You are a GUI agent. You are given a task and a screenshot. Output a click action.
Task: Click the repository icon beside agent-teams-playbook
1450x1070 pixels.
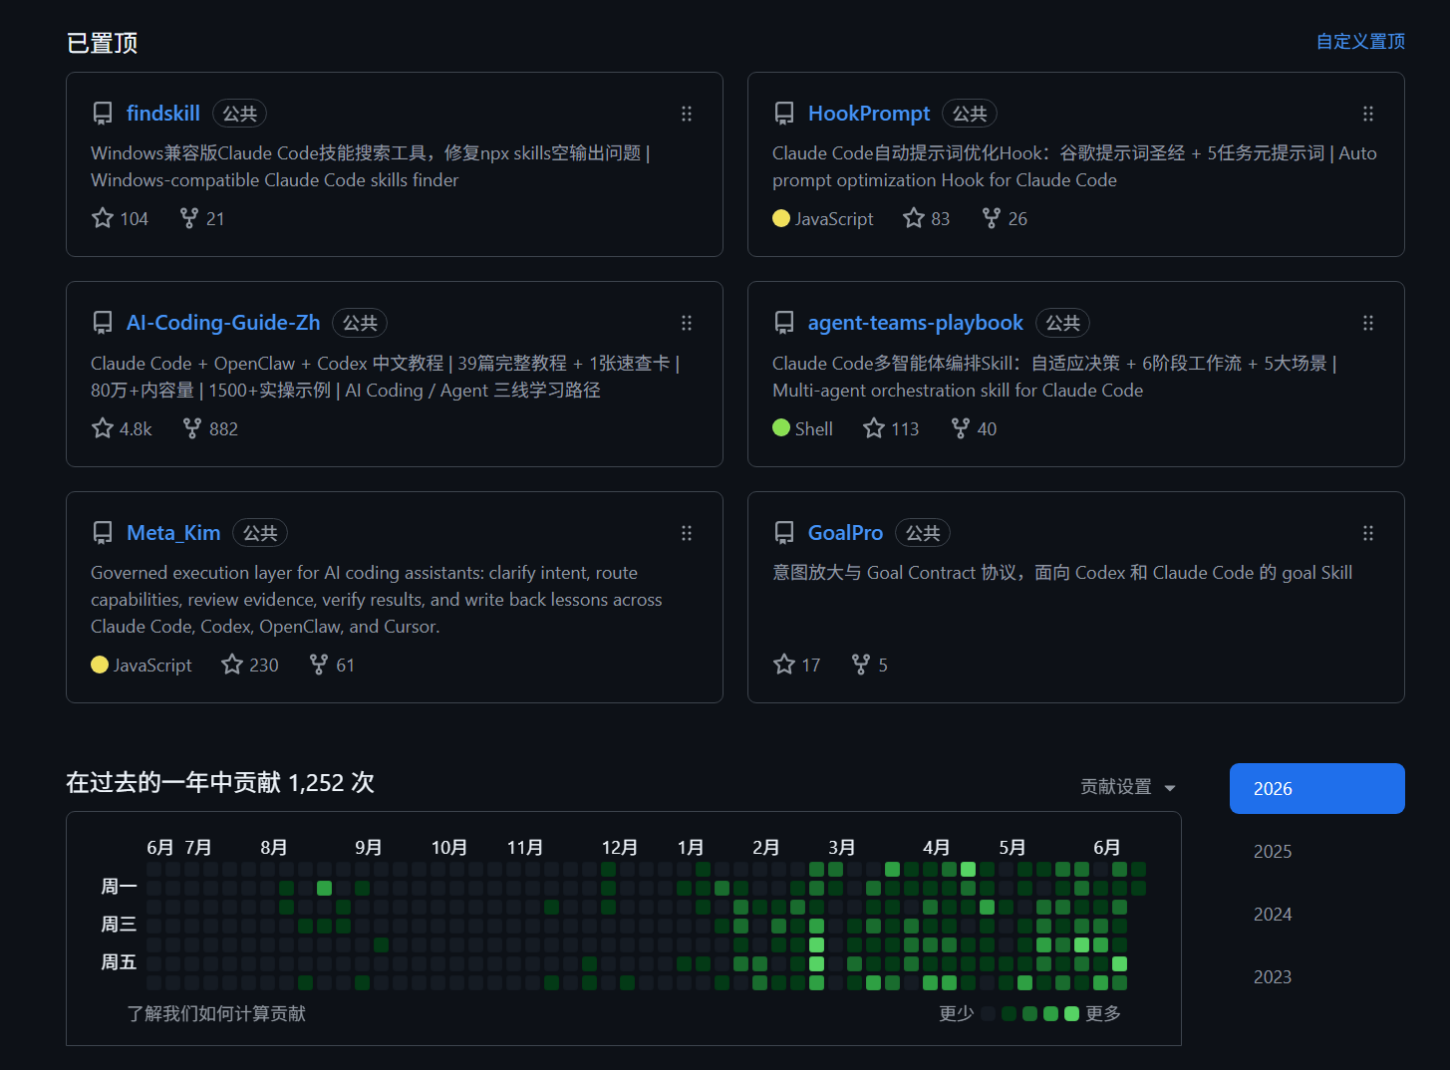(784, 323)
